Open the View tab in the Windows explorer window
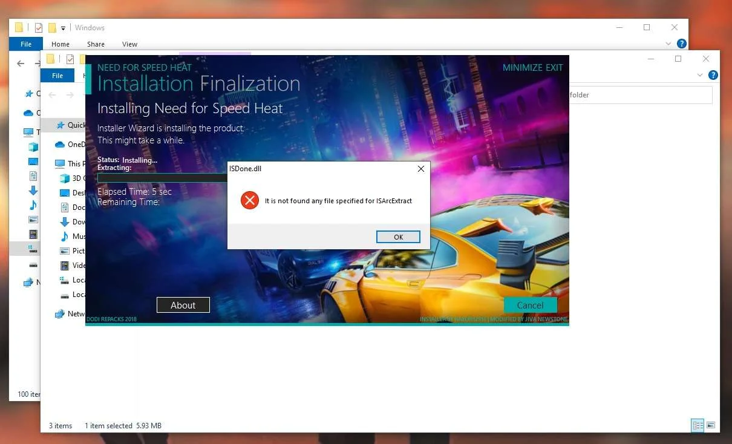Screen dimensions: 732x444 point(129,44)
